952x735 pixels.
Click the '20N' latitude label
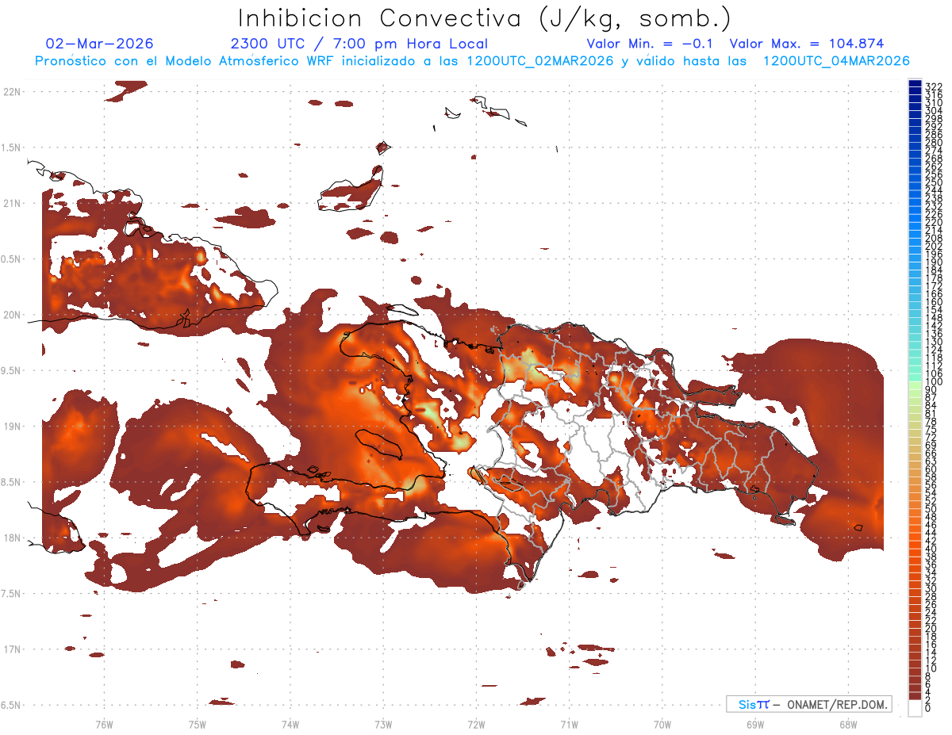[12, 315]
